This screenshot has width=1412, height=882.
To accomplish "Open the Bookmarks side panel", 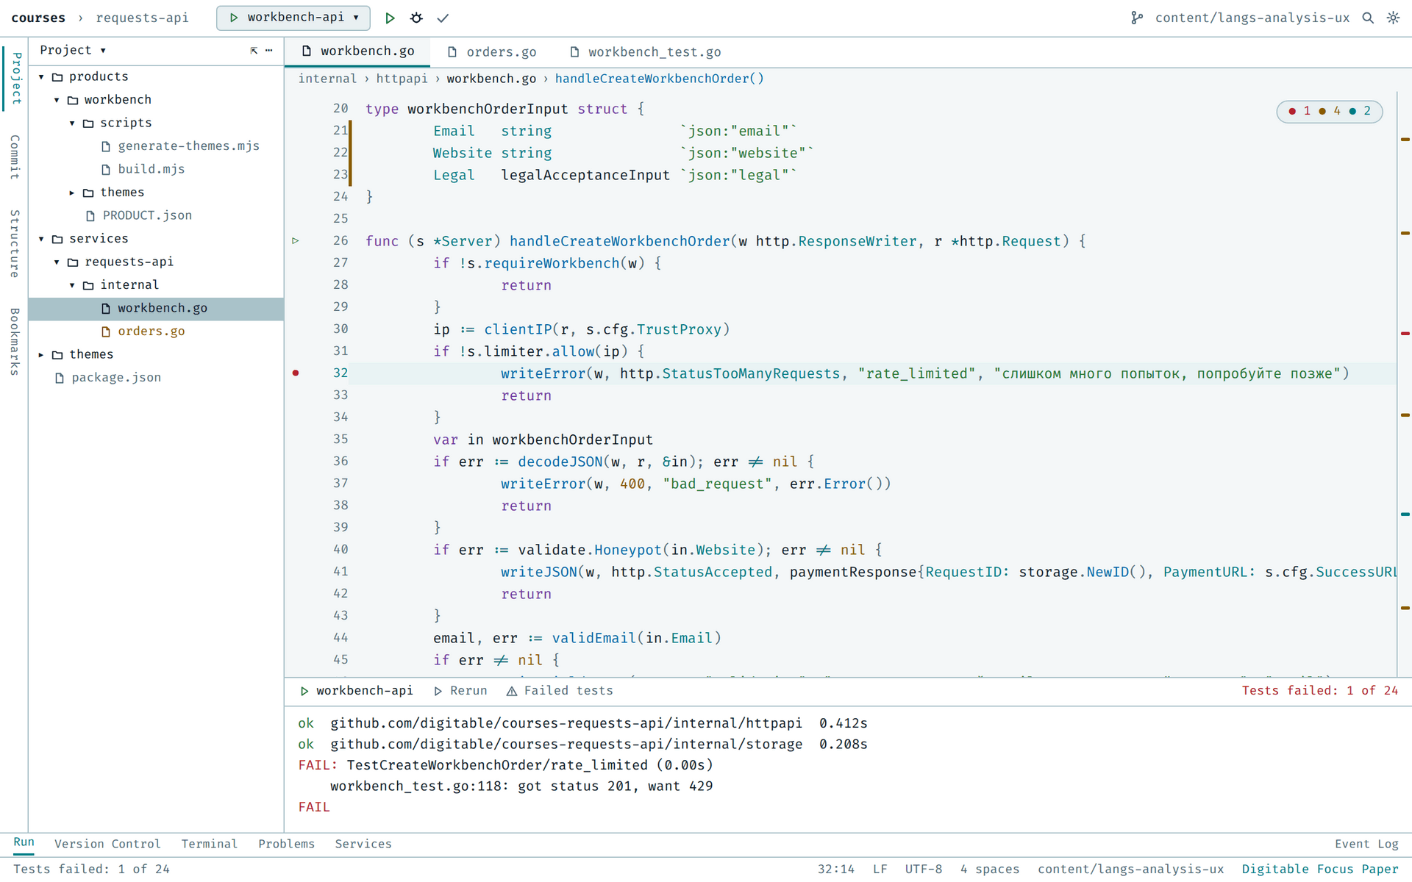I will click(x=15, y=342).
